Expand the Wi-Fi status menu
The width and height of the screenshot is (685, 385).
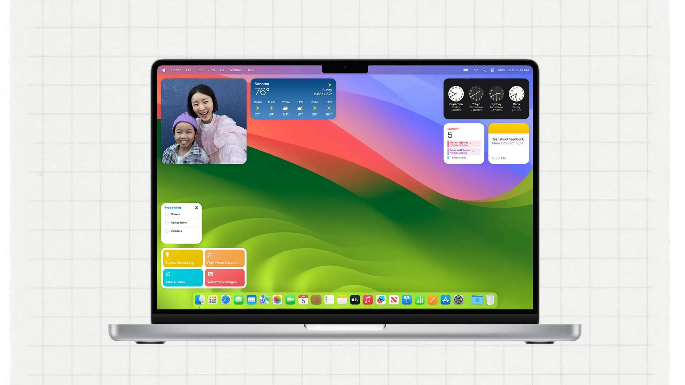pos(476,70)
